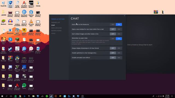Select the PS4 Remote Play desktop icon

[24, 68]
